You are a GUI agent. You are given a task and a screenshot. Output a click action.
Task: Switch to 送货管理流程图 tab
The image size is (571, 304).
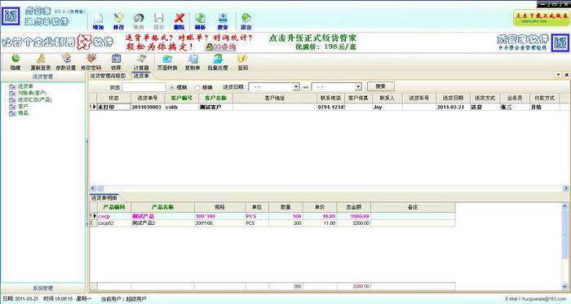[108, 76]
